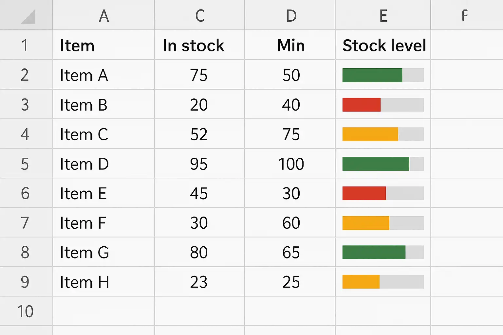This screenshot has height=335, width=503.
Task: Select column C header
Action: point(199,15)
